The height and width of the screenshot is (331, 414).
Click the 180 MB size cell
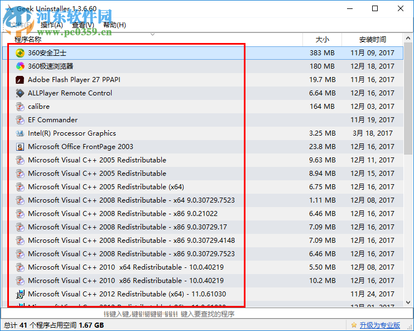tap(322, 66)
